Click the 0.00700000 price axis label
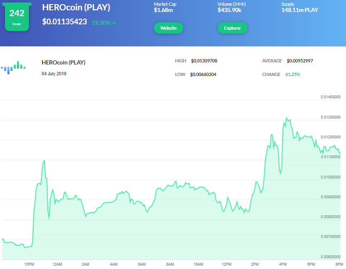 (331, 237)
